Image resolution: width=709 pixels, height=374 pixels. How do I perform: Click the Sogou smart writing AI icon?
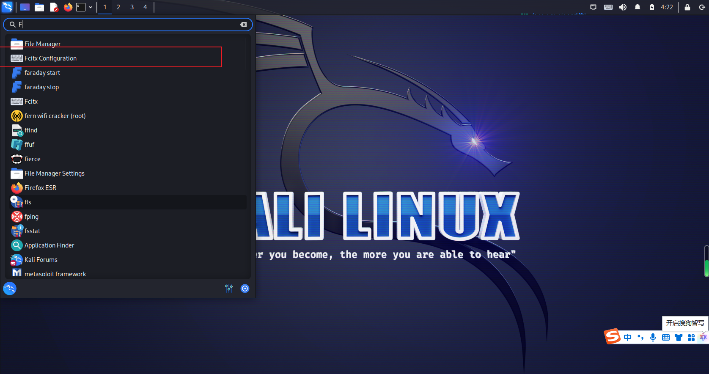click(703, 337)
